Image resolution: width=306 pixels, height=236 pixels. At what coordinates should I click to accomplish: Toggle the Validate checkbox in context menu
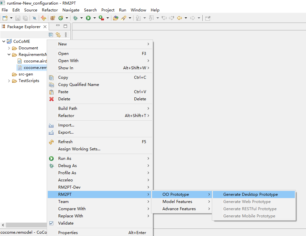click(x=51, y=223)
